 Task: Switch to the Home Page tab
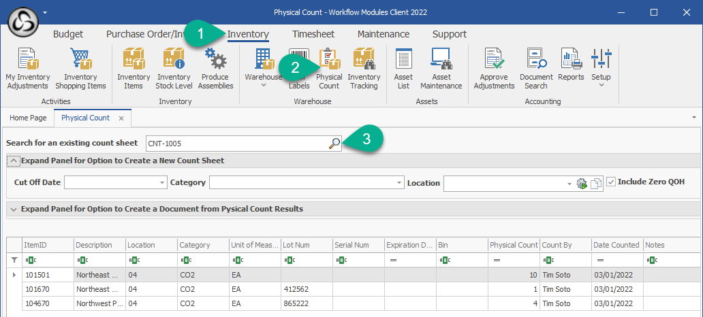click(28, 118)
